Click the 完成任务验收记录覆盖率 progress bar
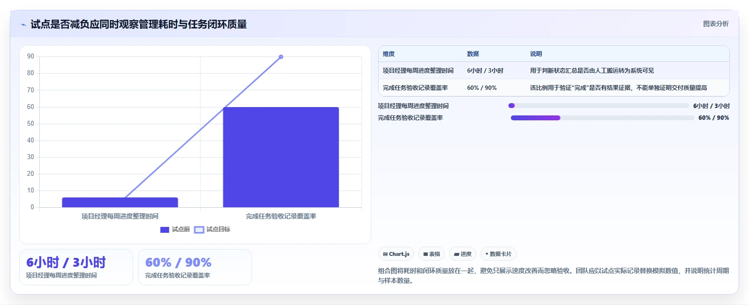 [603, 118]
